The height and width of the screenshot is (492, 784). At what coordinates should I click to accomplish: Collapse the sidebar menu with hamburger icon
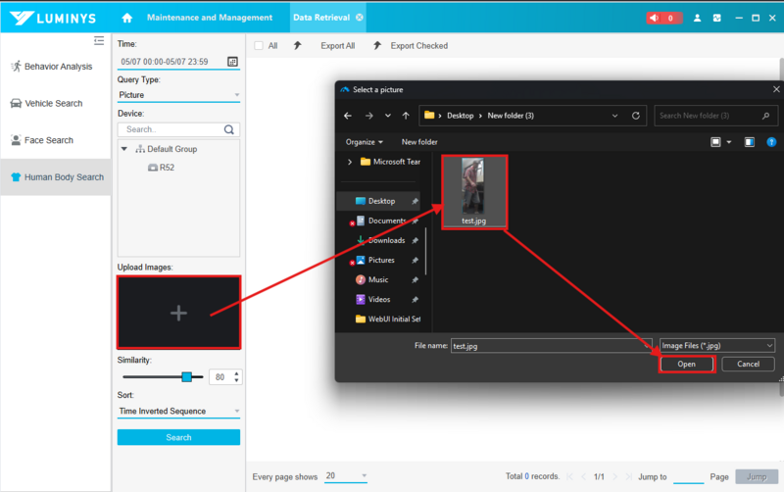99,40
